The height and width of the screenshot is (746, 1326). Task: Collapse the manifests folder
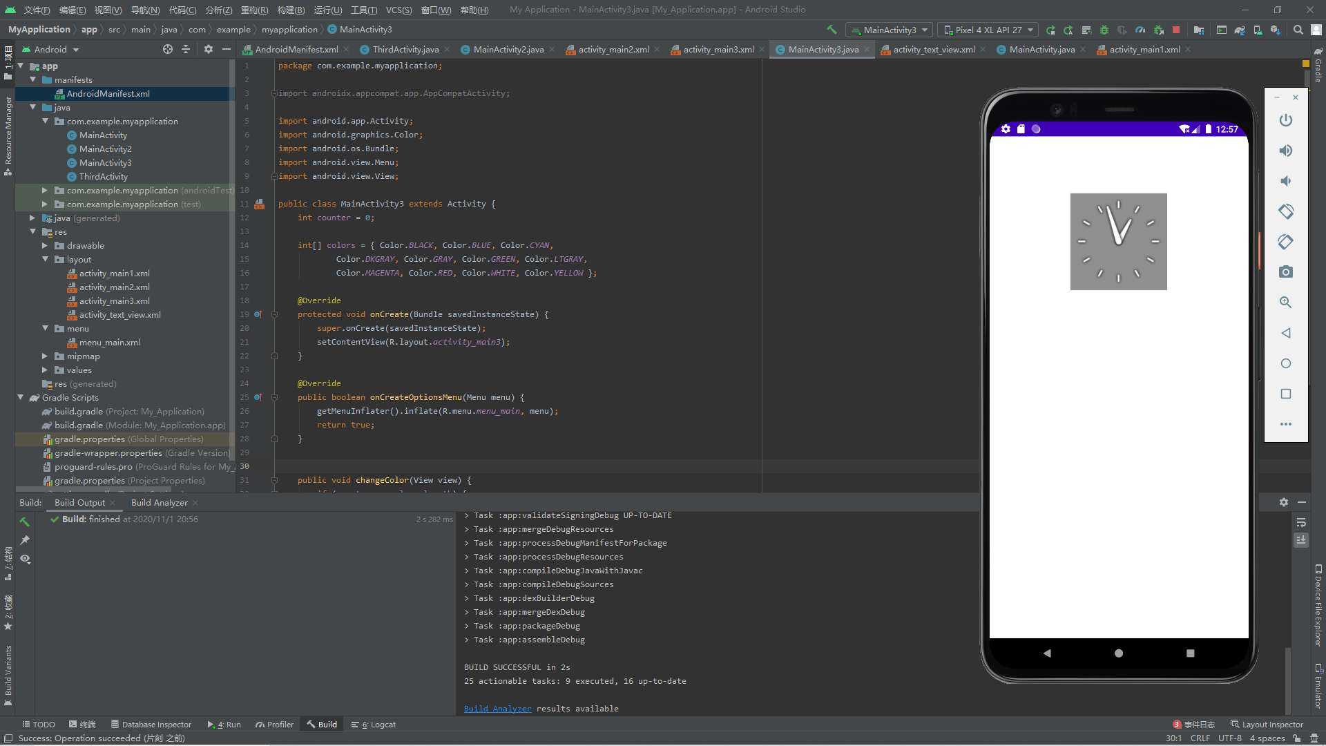(32, 79)
